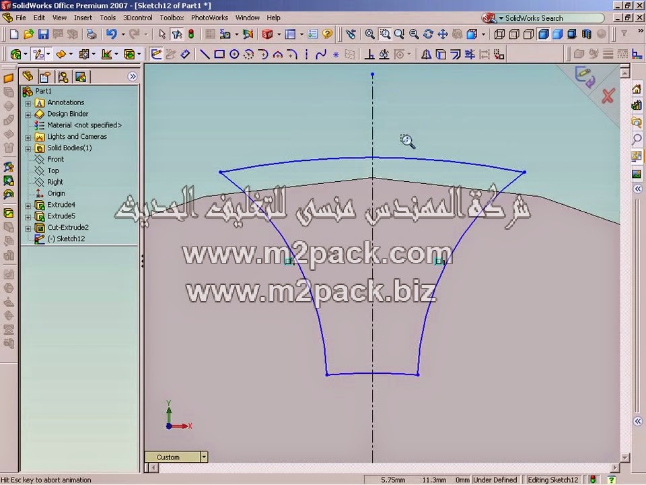Open the Insert menu
The height and width of the screenshot is (485, 646).
(83, 18)
